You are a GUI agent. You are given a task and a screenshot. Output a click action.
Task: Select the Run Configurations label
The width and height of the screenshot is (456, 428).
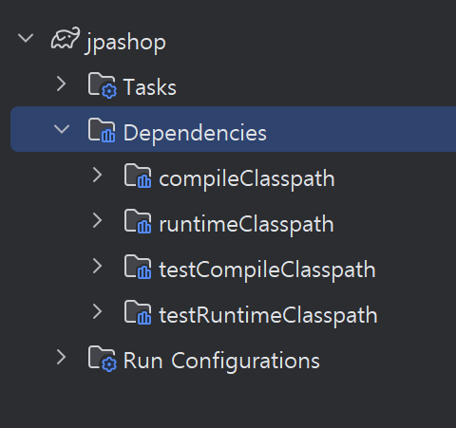click(x=221, y=361)
